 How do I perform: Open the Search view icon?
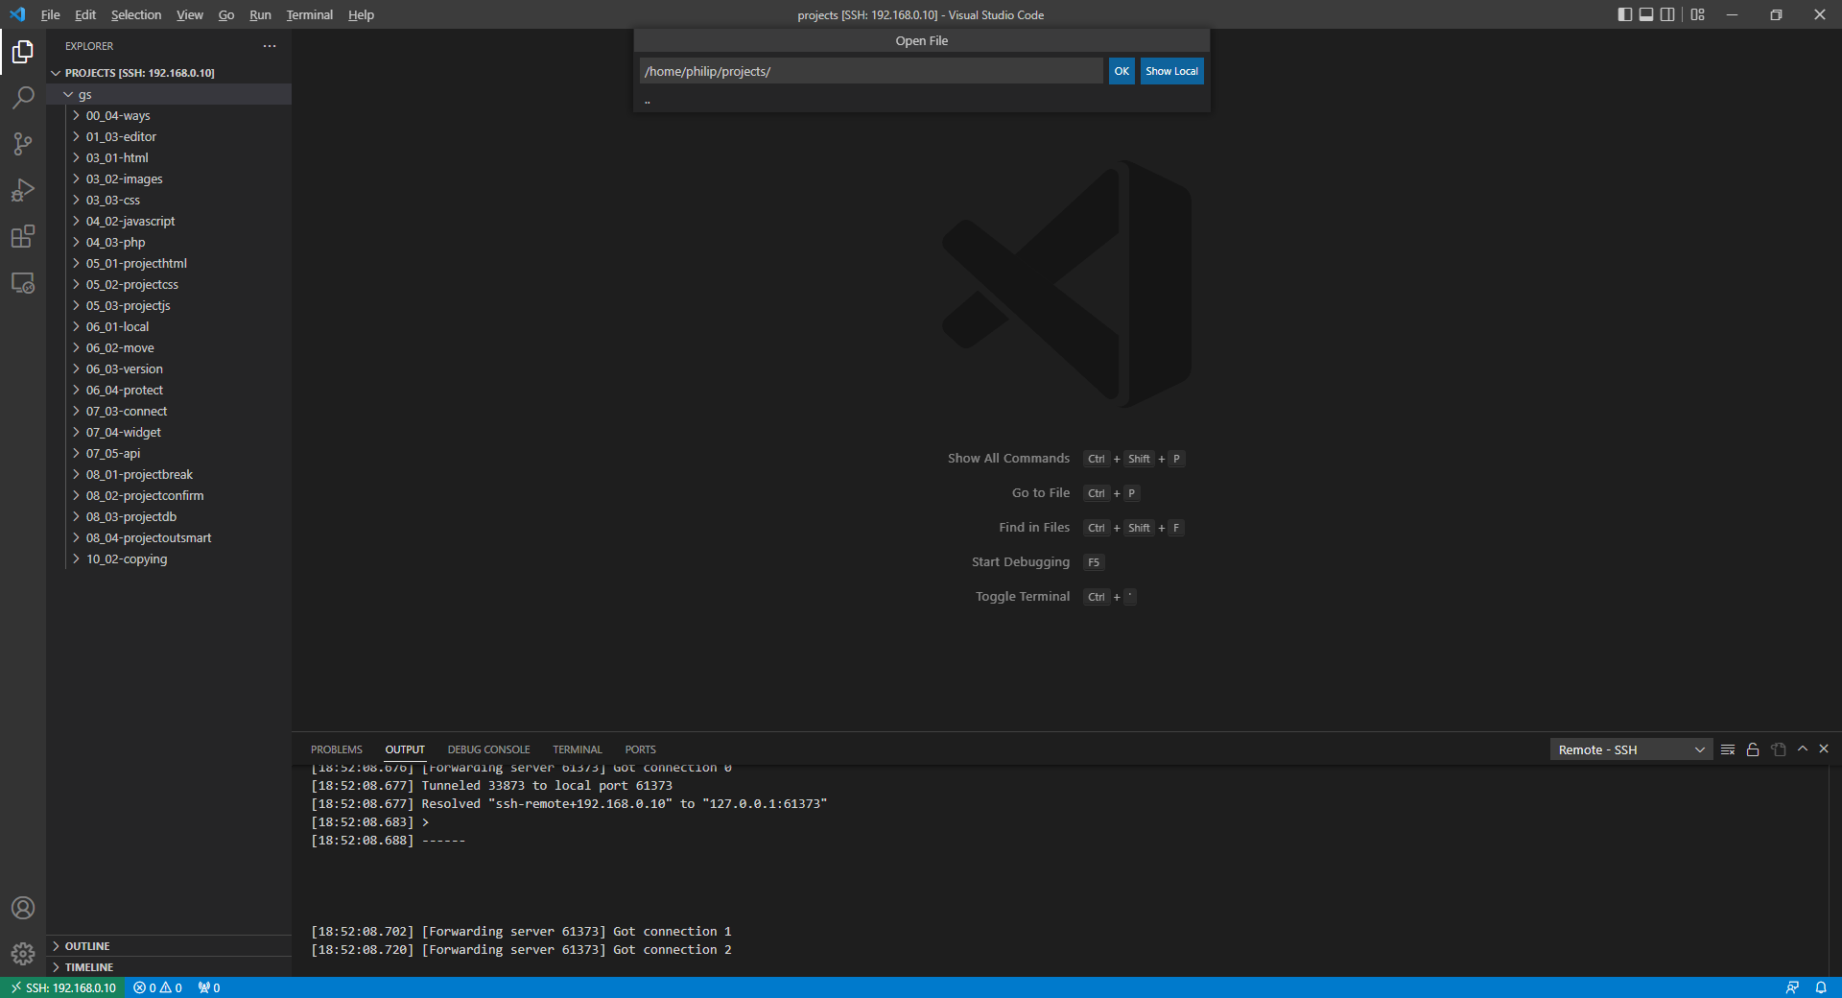click(23, 98)
